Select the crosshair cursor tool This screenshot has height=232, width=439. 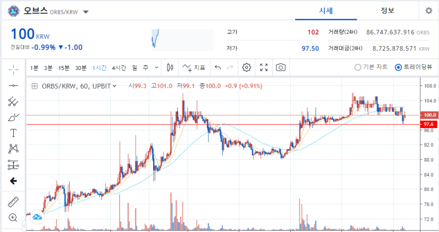(13, 69)
